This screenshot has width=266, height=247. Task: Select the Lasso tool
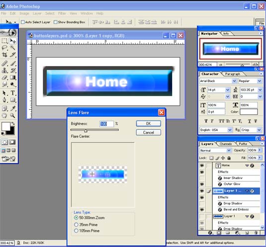pos(4,48)
